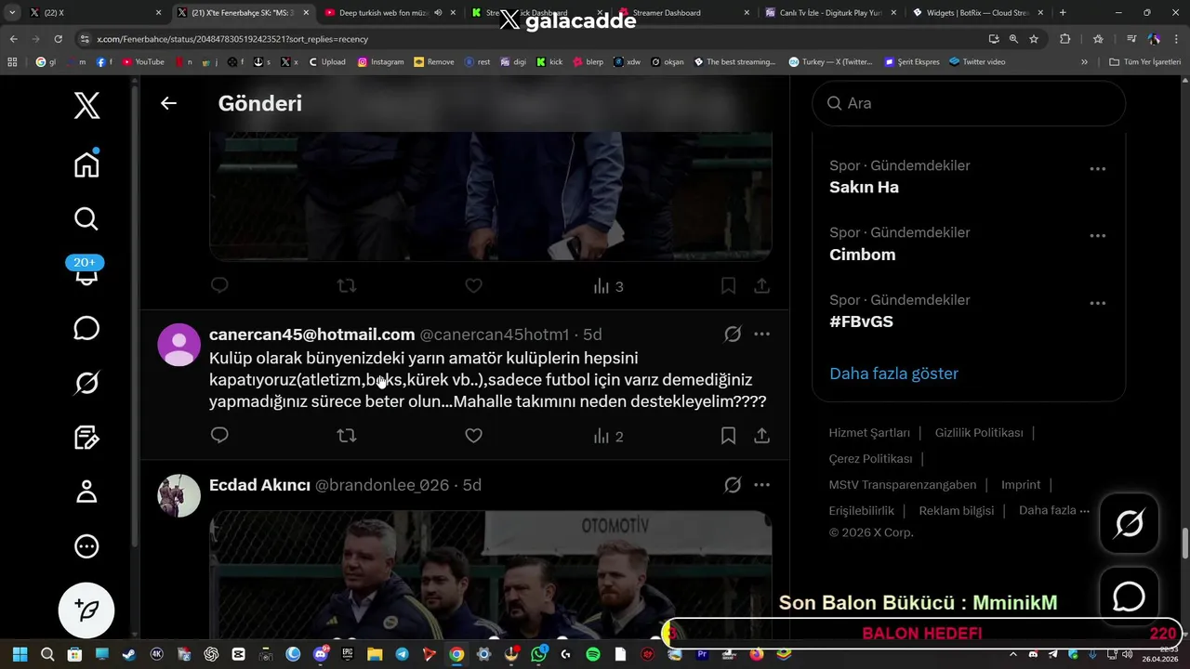Screen dimensions: 1190x669
Task: Open the sidebar chat bubble icon
Action: pyautogui.click(x=86, y=328)
